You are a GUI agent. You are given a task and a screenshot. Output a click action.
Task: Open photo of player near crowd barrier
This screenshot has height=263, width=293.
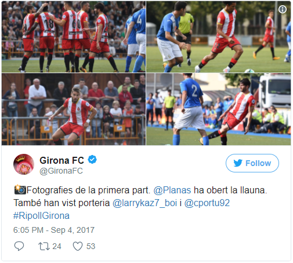click(x=74, y=109)
